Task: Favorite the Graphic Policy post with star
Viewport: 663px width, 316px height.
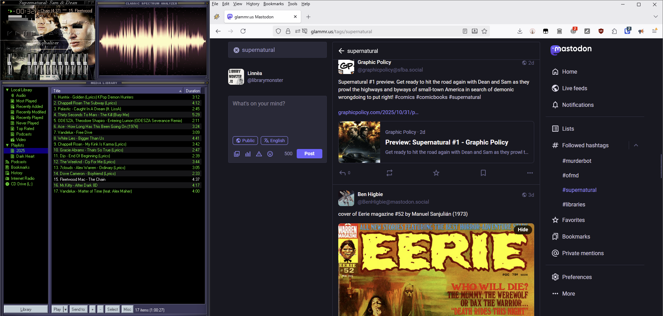Action: point(436,173)
